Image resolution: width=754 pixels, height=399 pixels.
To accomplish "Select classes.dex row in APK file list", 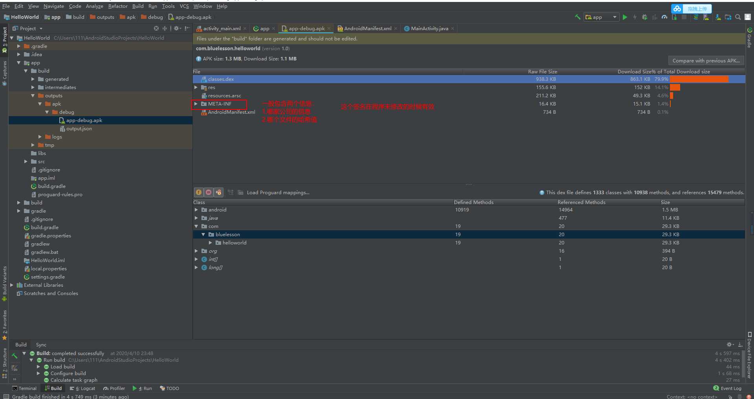I will tap(469, 79).
